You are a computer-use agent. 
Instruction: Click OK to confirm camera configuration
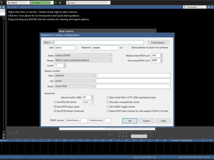pyautogui.click(x=130, y=121)
